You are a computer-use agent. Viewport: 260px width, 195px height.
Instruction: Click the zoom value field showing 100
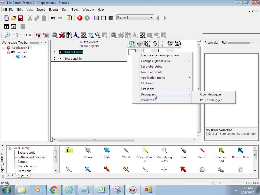point(28,35)
